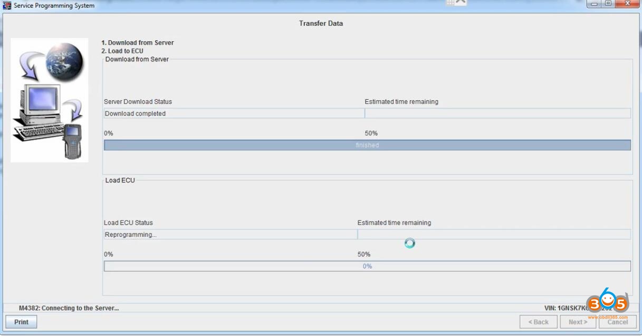Screen dimensions: 642x336
Task: Select the finished download progress bar
Action: tap(368, 145)
